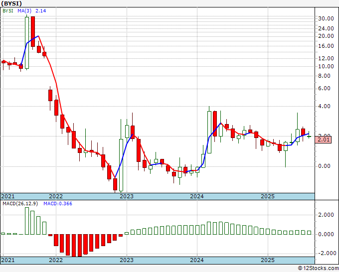The image size is (339, 272).
Task: Click the (BYSI) ticker title
Action: tap(11, 3)
